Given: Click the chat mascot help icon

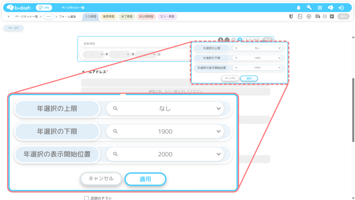Looking at the screenshot, I should tap(330, 8).
